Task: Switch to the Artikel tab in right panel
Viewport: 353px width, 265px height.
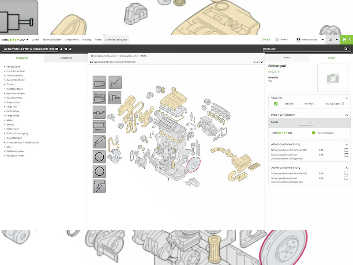Action: pyautogui.click(x=287, y=58)
